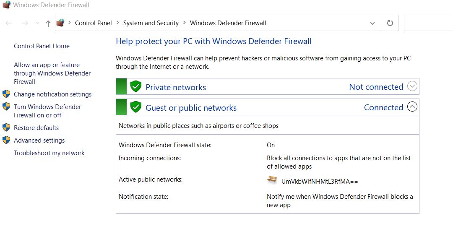Click the park bench network icon
Viewport: 453px width, 234px height.
(x=272, y=180)
